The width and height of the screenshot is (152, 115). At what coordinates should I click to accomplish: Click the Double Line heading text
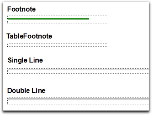tap(26, 91)
